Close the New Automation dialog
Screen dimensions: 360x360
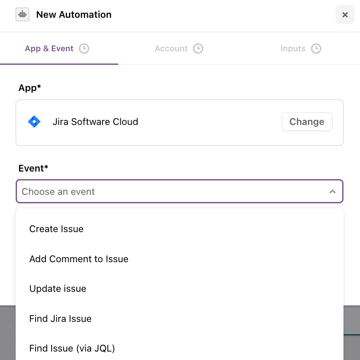tap(345, 15)
